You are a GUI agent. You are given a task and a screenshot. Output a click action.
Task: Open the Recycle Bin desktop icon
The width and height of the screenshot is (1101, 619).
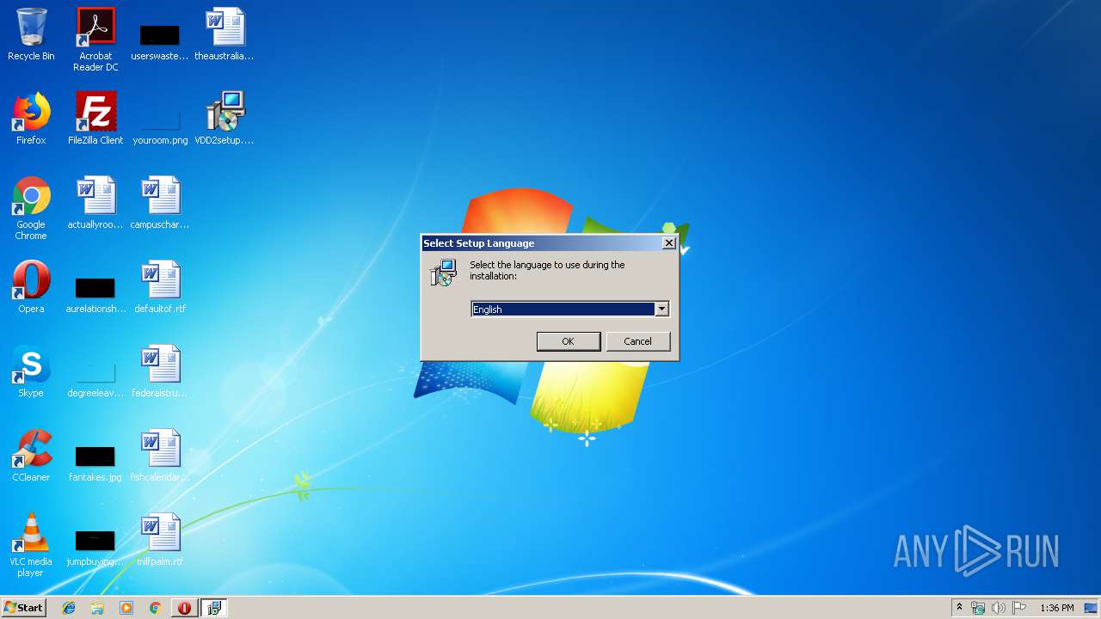click(x=31, y=34)
